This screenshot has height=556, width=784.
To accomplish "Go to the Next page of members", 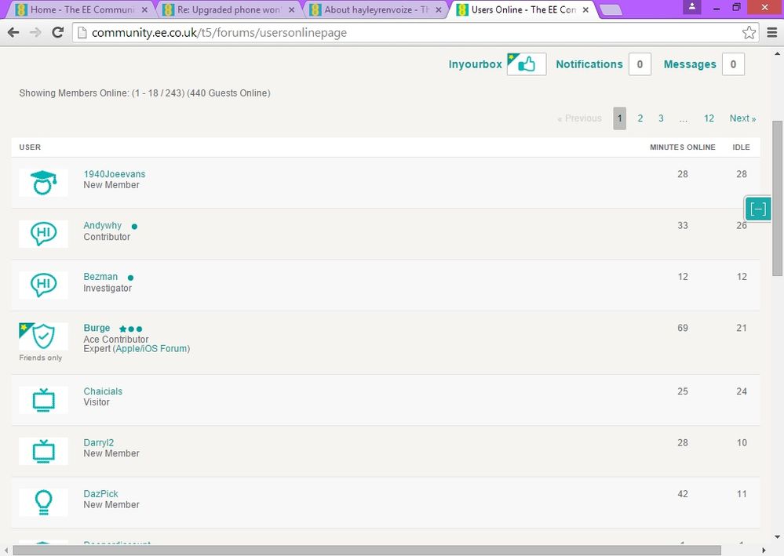I will coord(742,118).
